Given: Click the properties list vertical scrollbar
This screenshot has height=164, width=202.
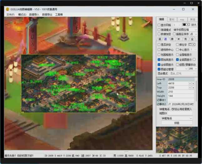Looking at the screenshot, I should point(196,91).
